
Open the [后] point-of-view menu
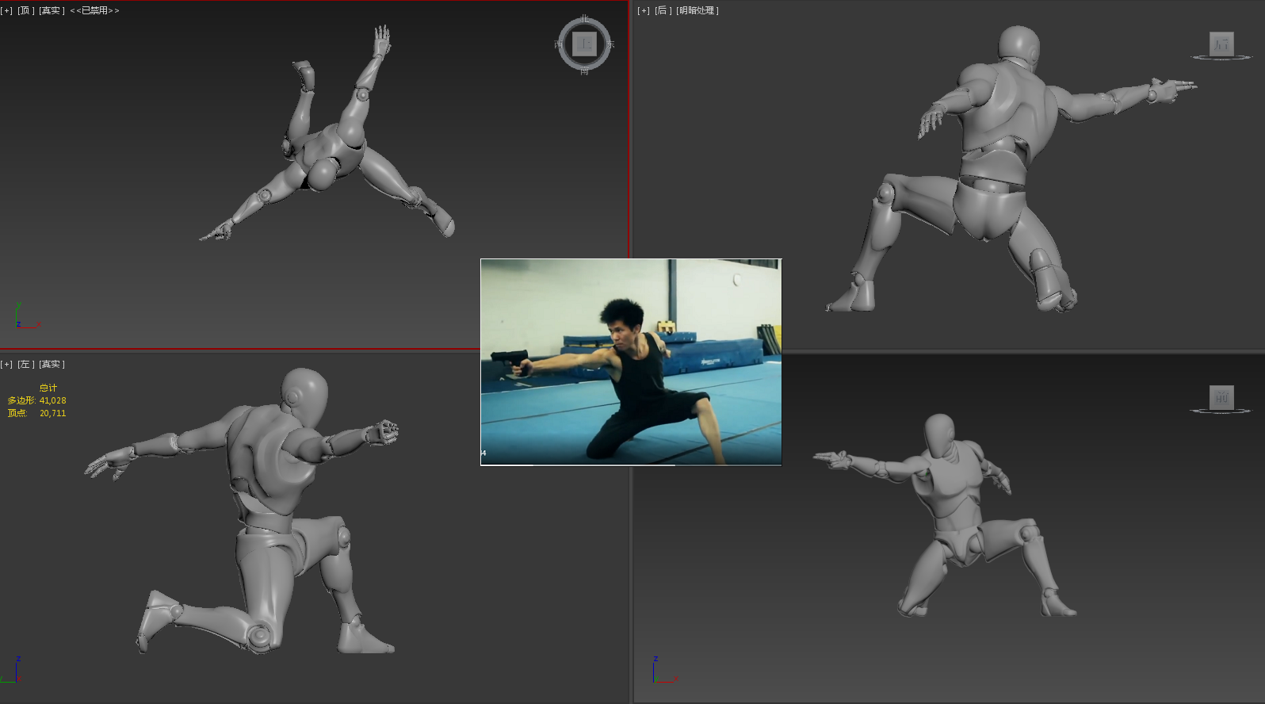pos(663,11)
